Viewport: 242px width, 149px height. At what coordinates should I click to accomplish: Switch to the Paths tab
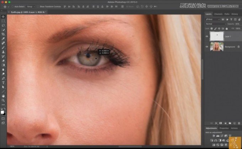tap(227, 14)
